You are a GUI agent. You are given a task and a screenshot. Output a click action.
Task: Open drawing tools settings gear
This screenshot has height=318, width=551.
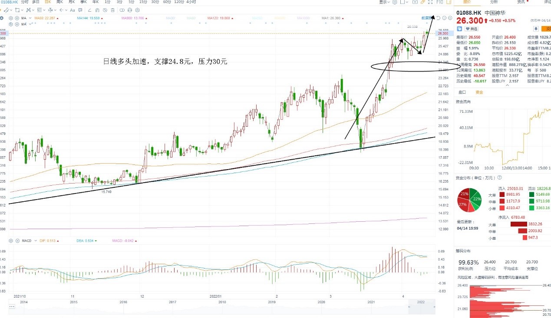click(x=137, y=10)
